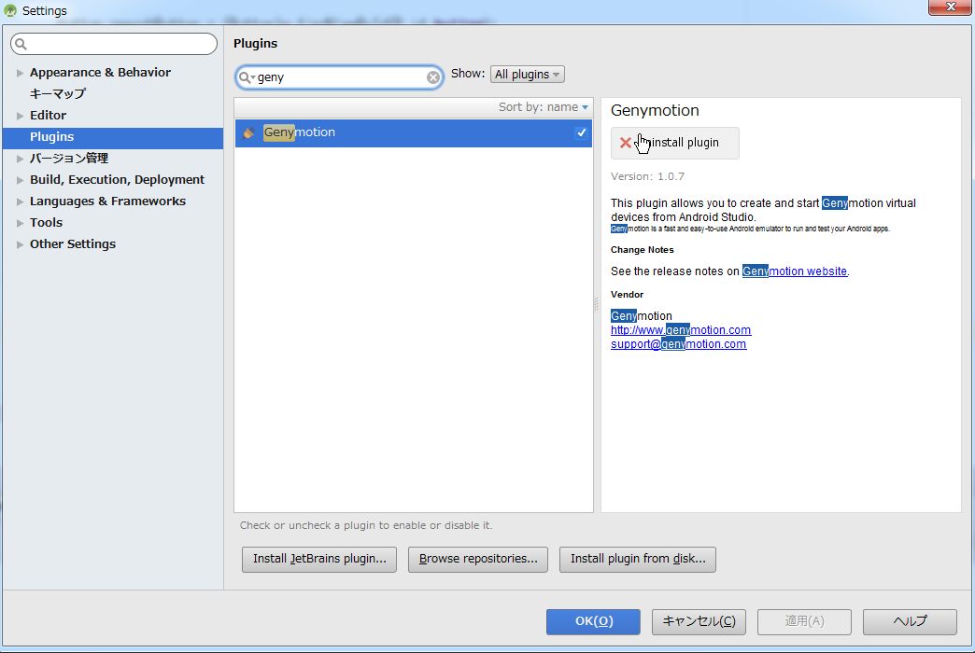Select Plugins in the settings sidebar
This screenshot has height=653, width=975.
tap(52, 137)
